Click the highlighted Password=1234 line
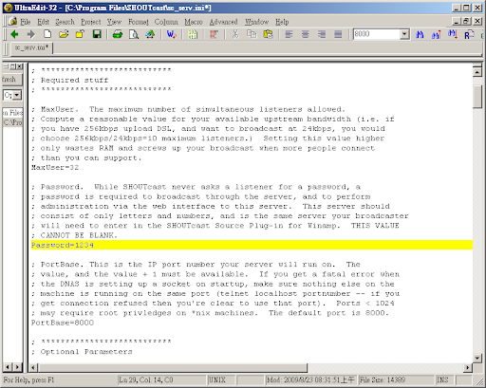The height and width of the screenshot is (388, 486). [x=252, y=245]
